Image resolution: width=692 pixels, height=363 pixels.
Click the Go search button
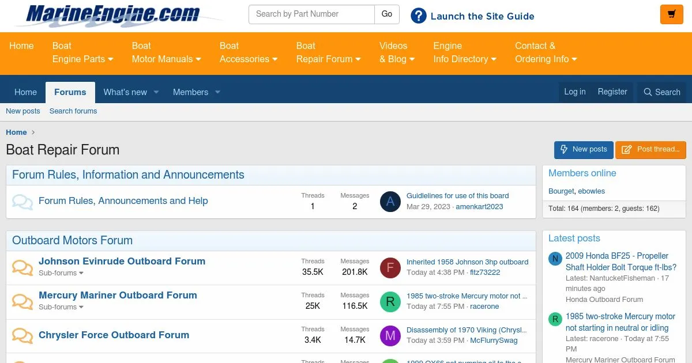coord(387,14)
